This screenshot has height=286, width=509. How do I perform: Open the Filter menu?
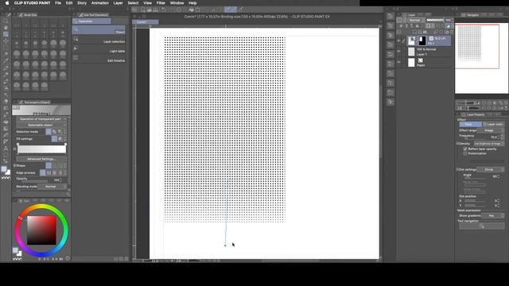point(161,3)
